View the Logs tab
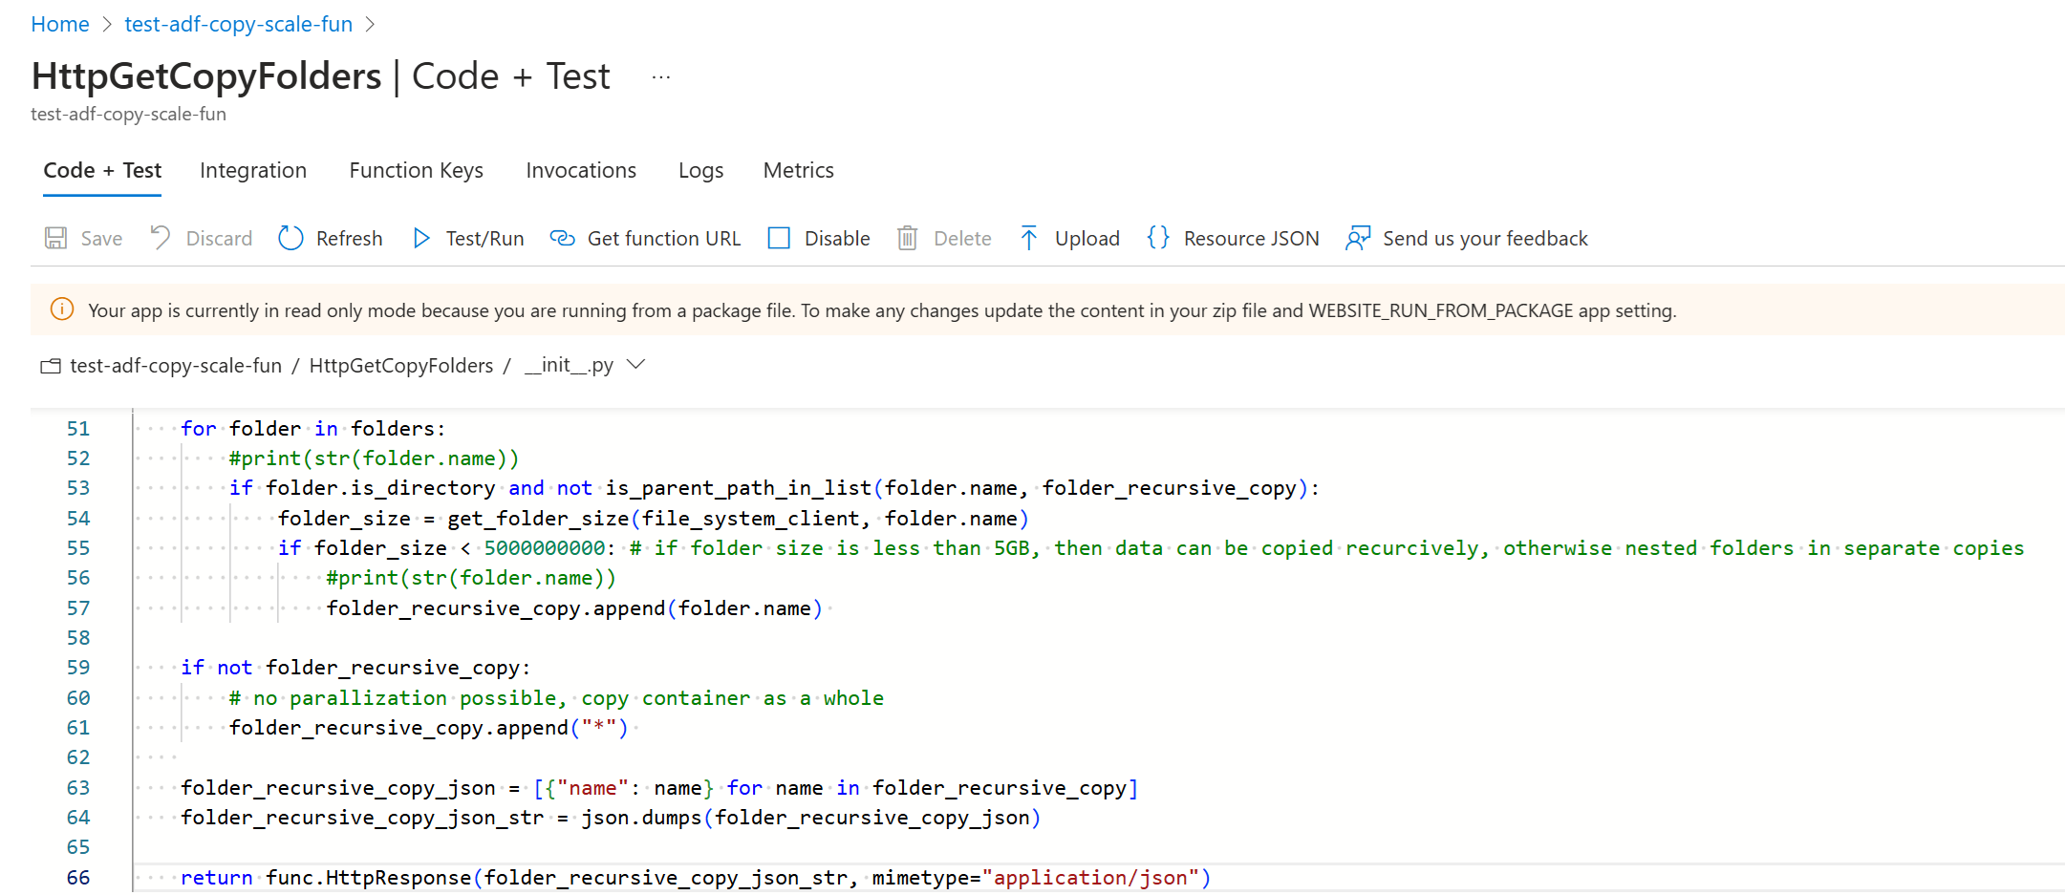The width and height of the screenshot is (2065, 895). pos(700,170)
